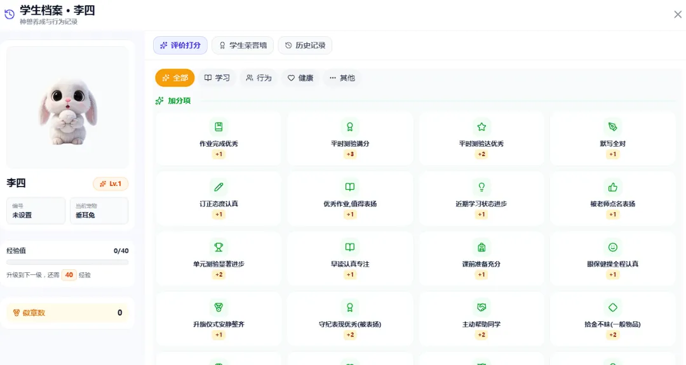The width and height of the screenshot is (686, 365).
Task: Click the Lv.1 level badge
Action: click(x=111, y=184)
